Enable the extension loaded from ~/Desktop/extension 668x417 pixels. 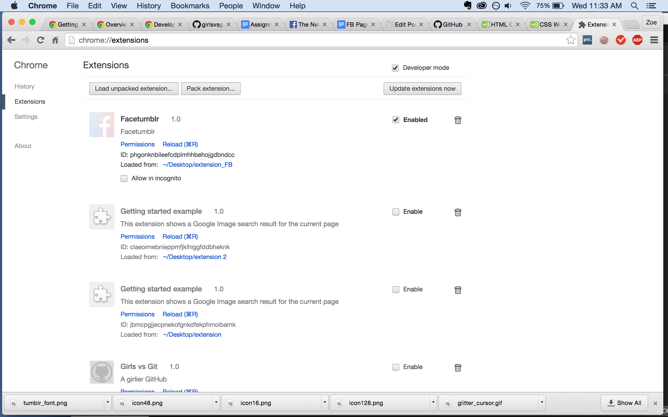[396, 289]
